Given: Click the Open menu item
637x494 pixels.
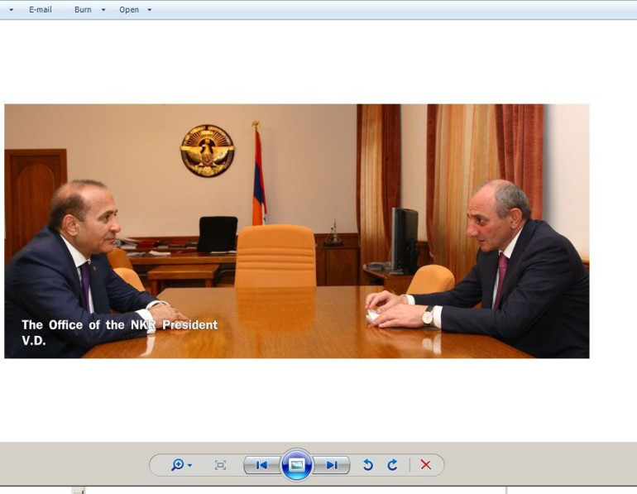Looking at the screenshot, I should [129, 10].
